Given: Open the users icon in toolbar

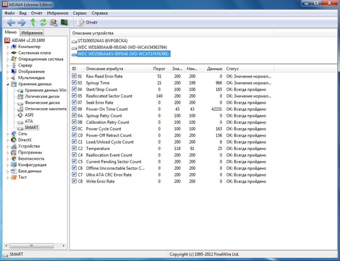Looking at the screenshot, I should [54, 22].
